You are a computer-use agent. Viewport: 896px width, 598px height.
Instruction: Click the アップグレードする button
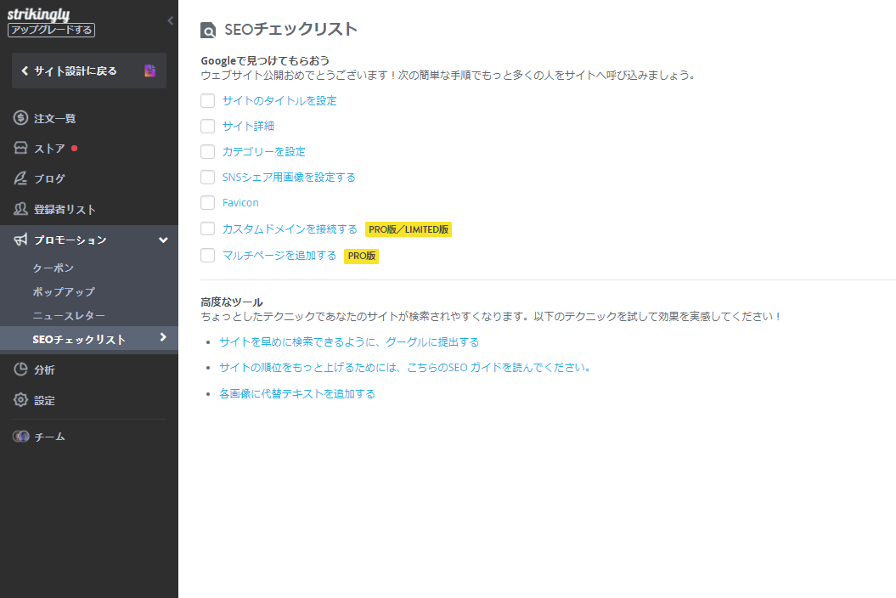click(x=52, y=30)
